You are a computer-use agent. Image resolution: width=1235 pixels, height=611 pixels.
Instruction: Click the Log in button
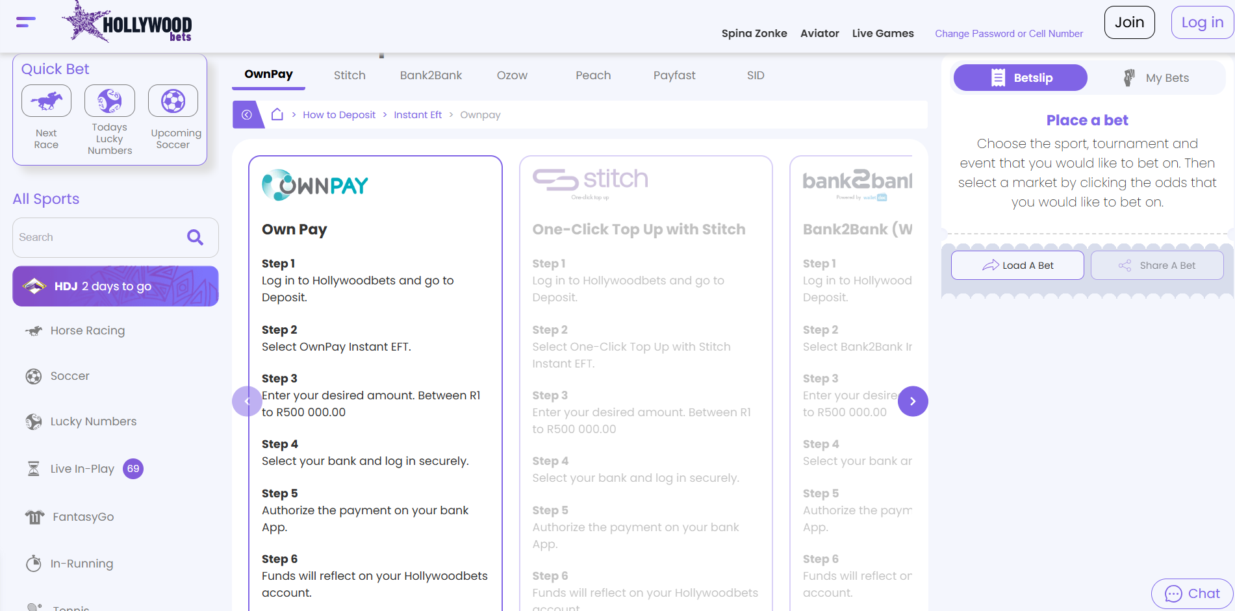coord(1203,22)
